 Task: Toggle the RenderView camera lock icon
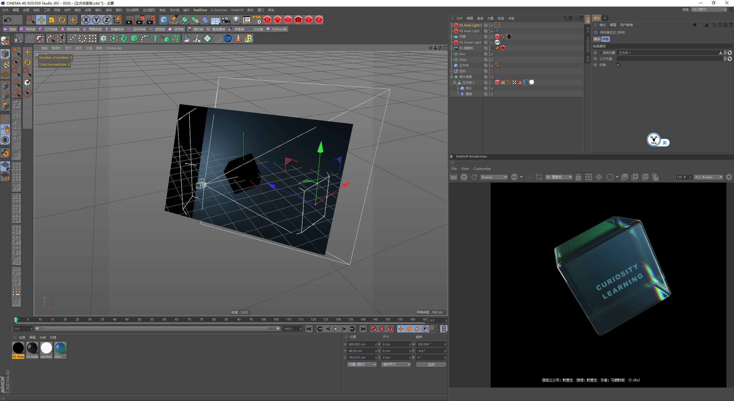click(578, 177)
